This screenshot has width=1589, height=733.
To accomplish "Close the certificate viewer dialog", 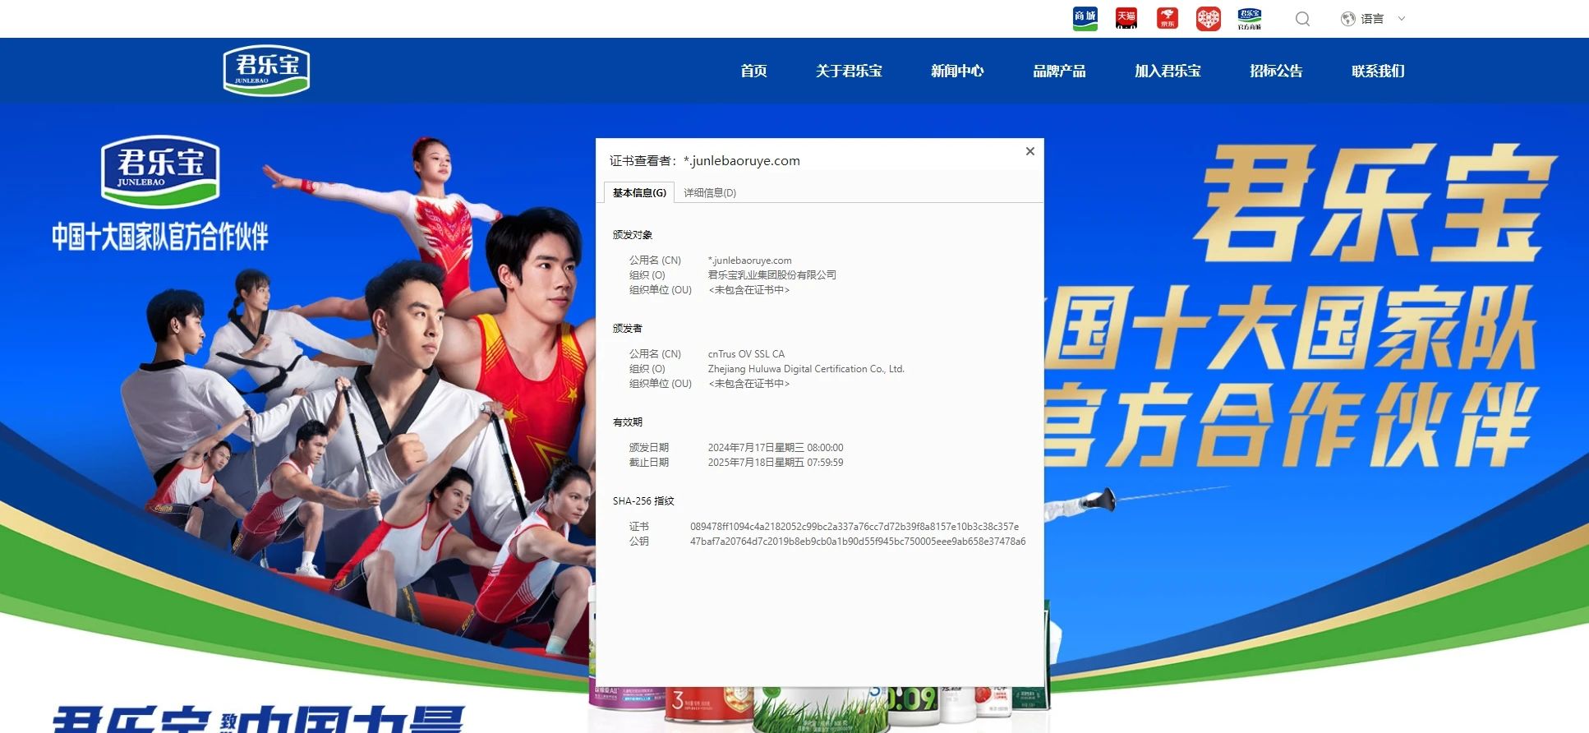I will [1030, 151].
